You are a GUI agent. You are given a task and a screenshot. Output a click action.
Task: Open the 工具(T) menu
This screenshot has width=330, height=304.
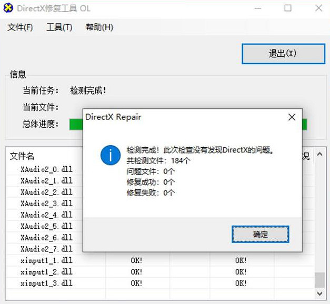[59, 27]
